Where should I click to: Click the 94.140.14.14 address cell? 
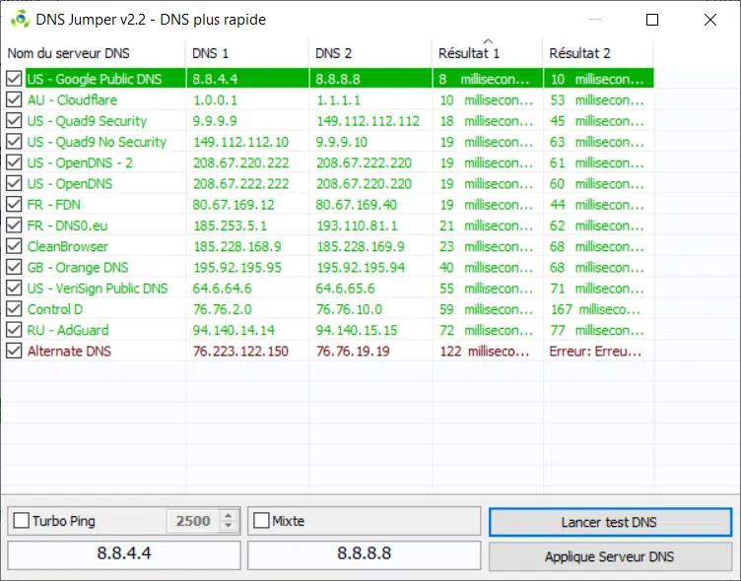234,330
